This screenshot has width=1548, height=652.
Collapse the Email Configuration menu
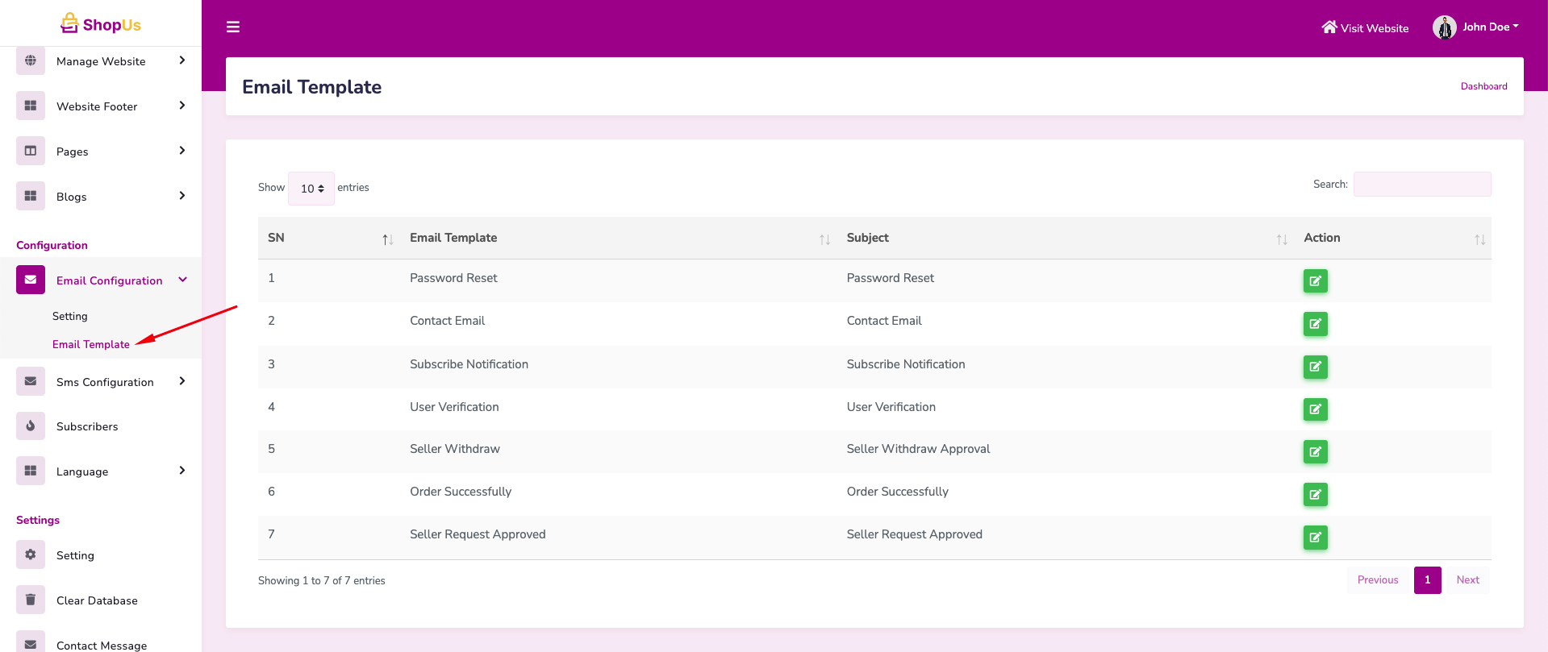182,280
